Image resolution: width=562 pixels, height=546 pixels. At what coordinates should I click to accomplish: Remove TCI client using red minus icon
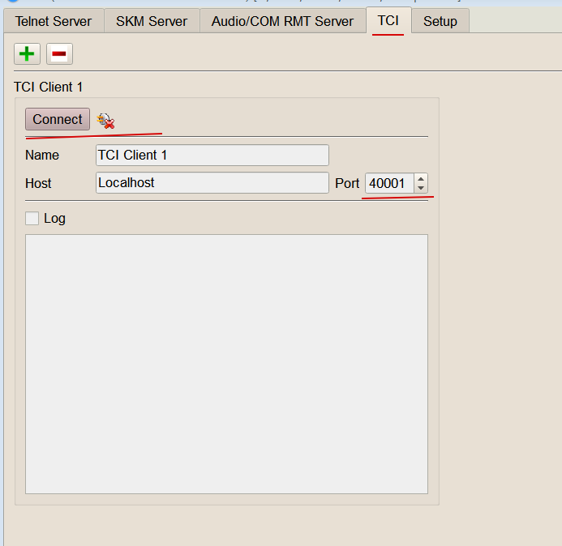[59, 54]
